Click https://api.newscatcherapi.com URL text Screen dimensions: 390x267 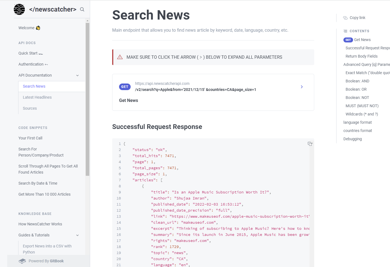pyautogui.click(x=162, y=83)
